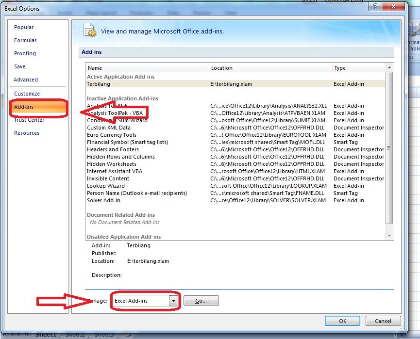Click the last-sheet navigation arrow

27,335
